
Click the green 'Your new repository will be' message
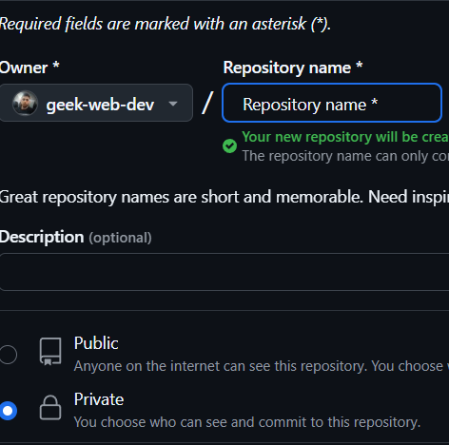(345, 137)
